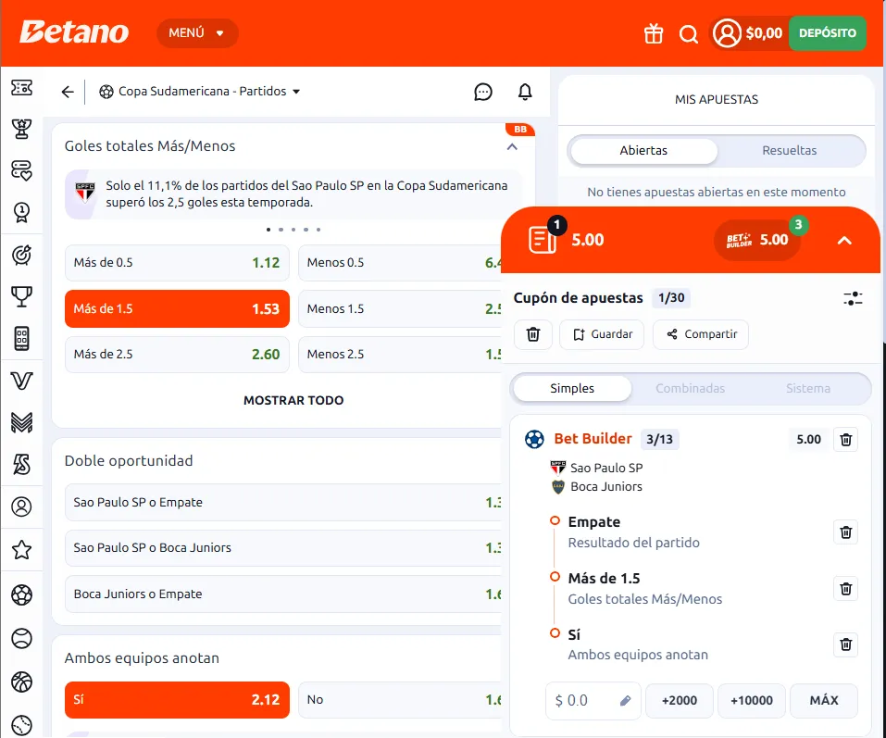The width and height of the screenshot is (886, 738).
Task: Select the basketball sidebar icon
Action: point(21,682)
